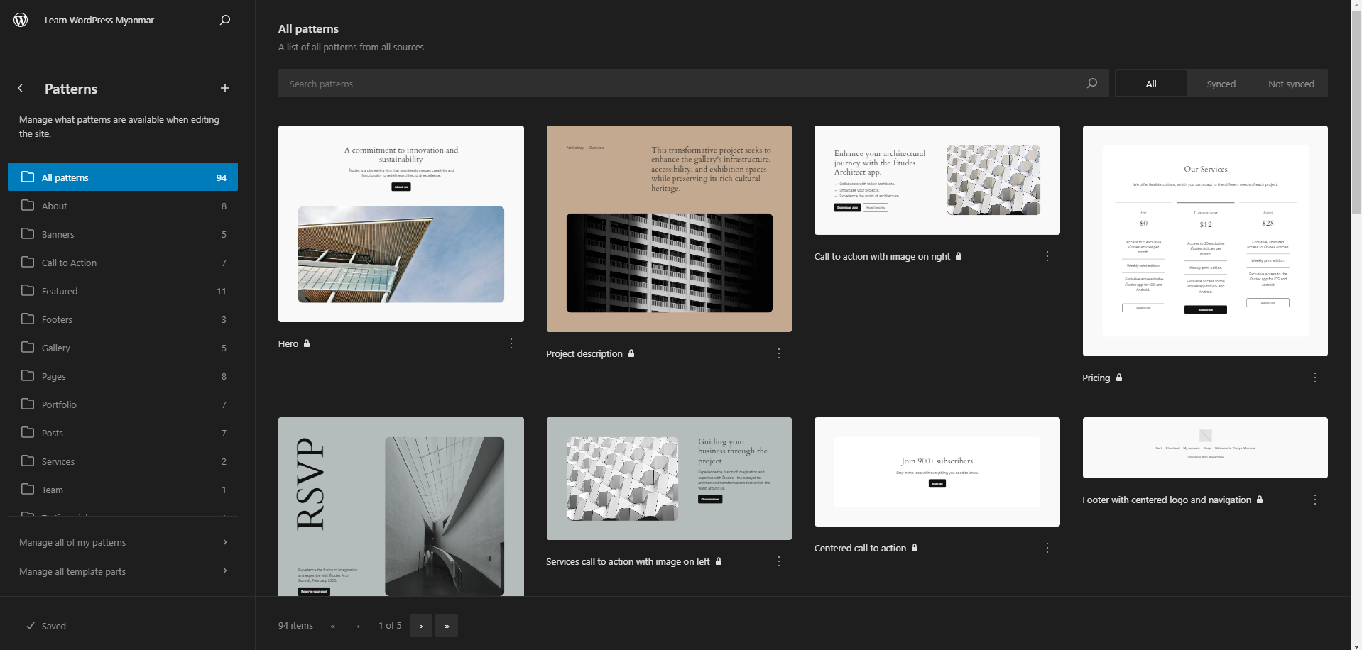Jump to last page of patterns
This screenshot has height=650, width=1362.
pos(447,626)
